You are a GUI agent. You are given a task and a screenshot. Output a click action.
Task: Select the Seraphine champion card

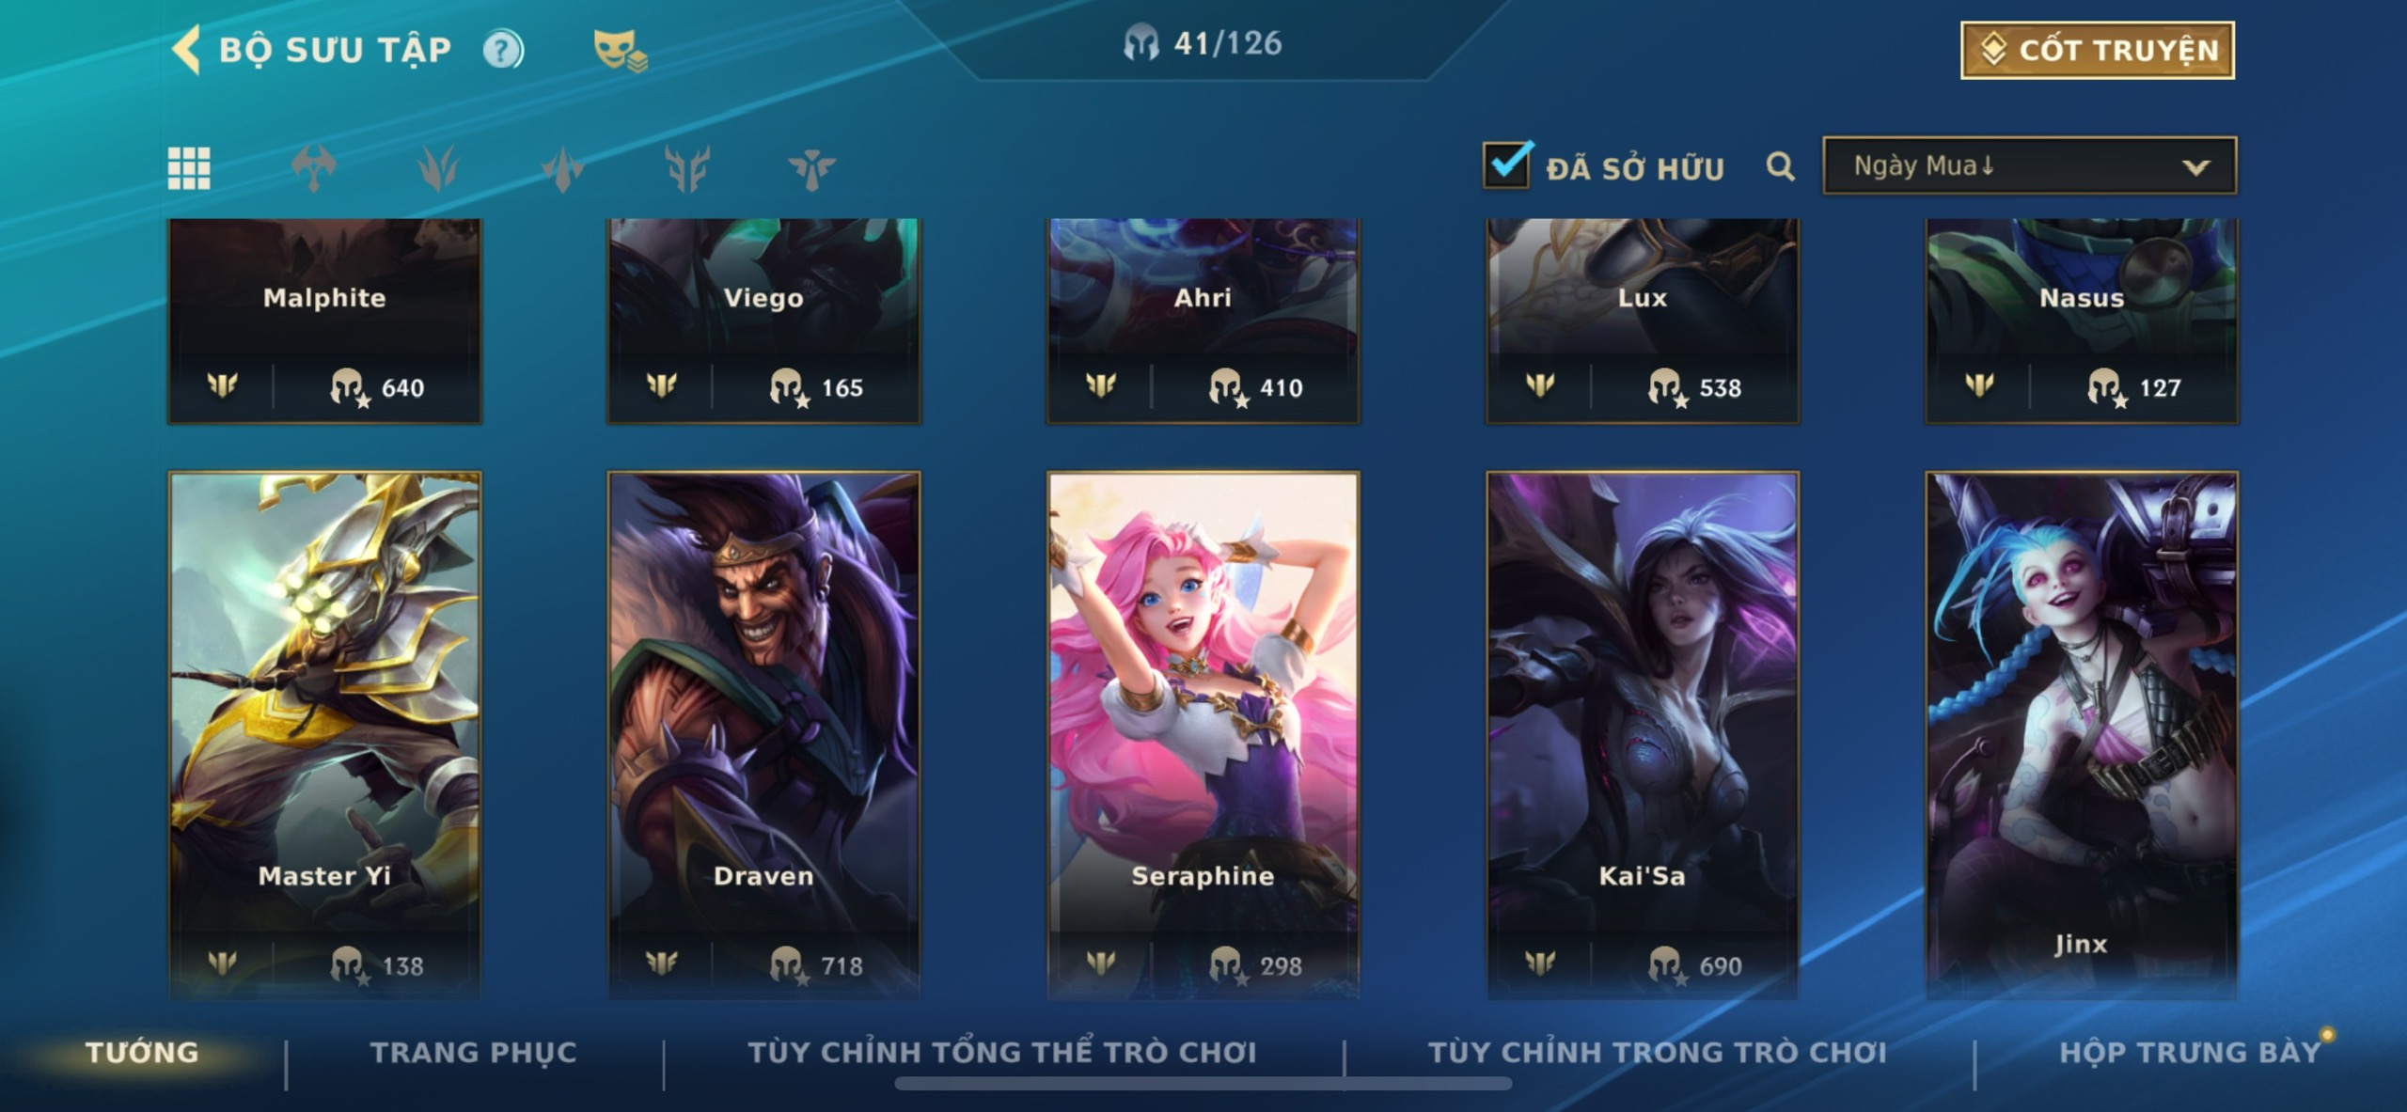1203,733
